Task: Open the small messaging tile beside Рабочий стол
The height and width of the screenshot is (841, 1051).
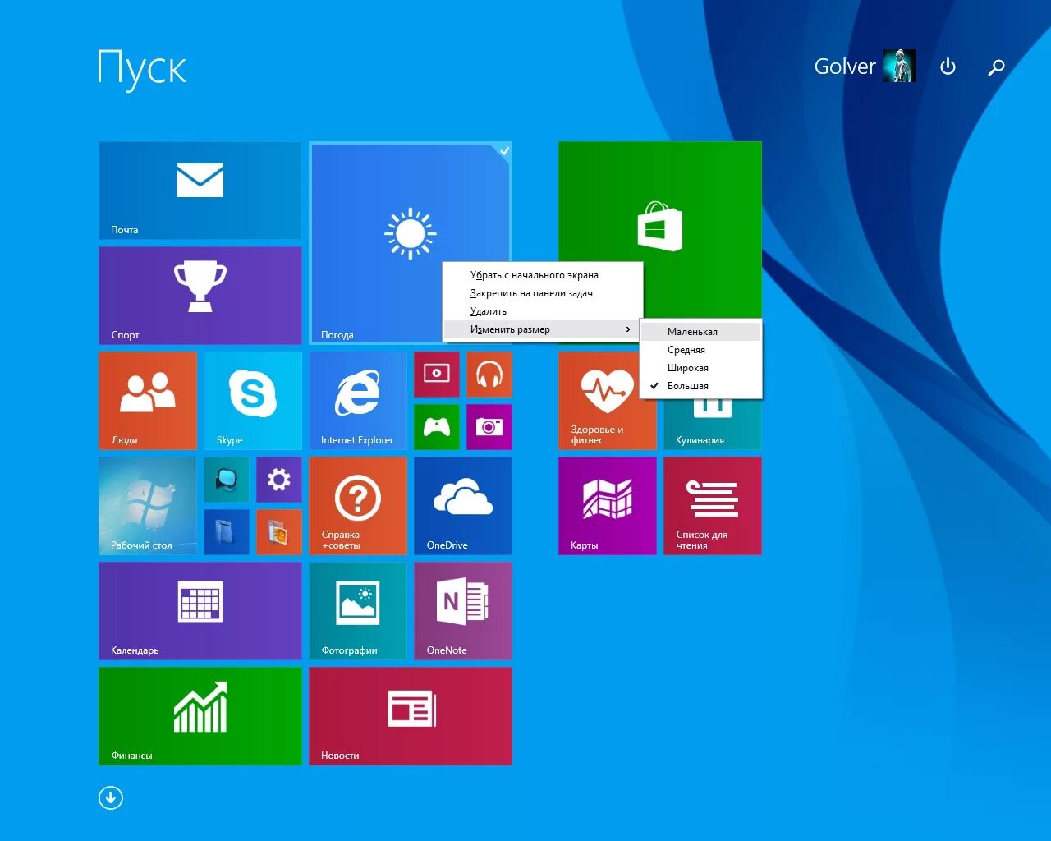Action: click(x=227, y=480)
